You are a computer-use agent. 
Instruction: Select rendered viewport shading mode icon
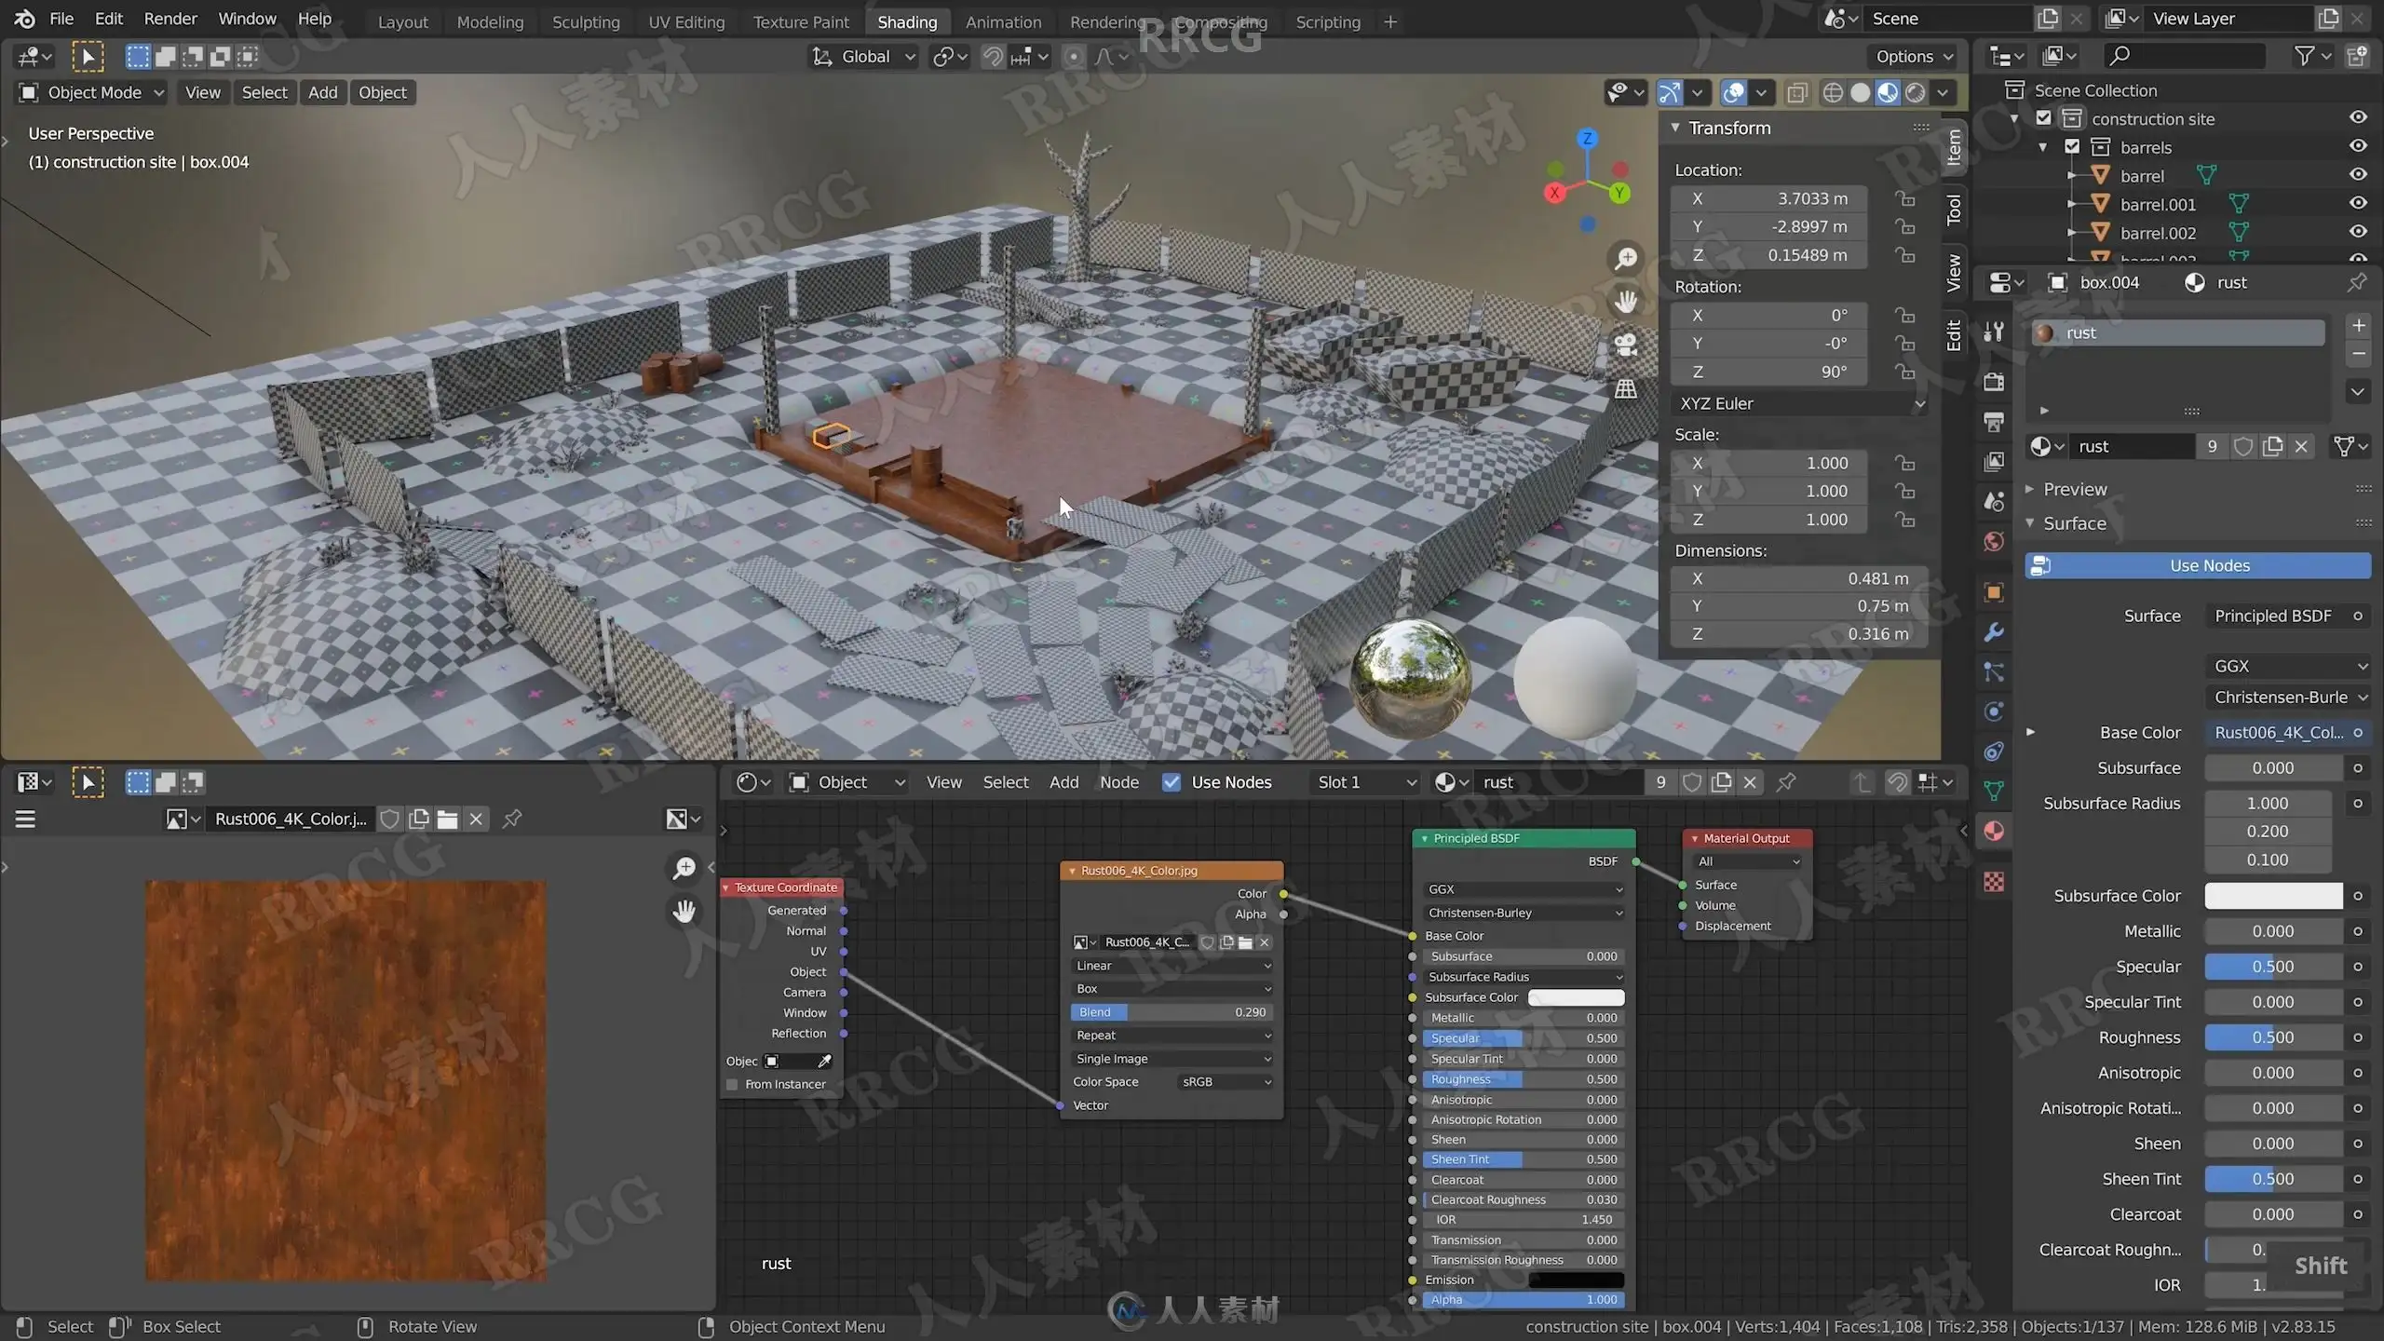click(1915, 92)
